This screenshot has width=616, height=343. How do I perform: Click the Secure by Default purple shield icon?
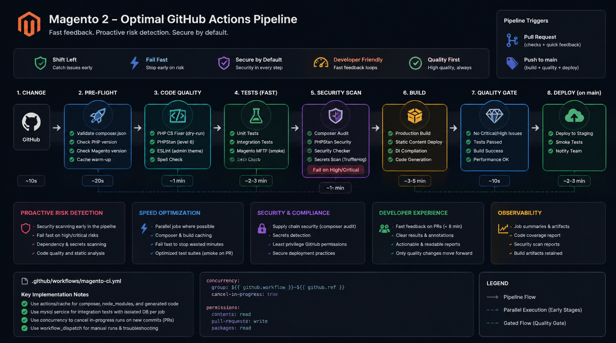(224, 63)
